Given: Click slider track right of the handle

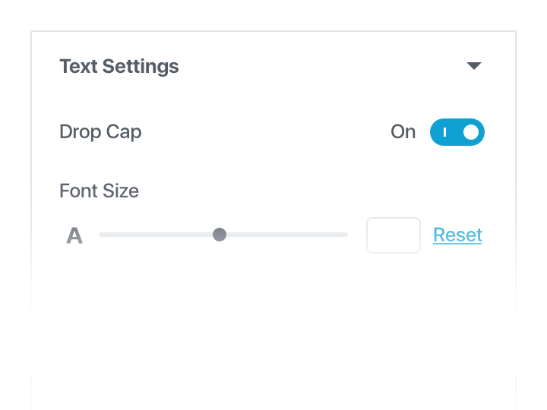Looking at the screenshot, I should pos(285,235).
